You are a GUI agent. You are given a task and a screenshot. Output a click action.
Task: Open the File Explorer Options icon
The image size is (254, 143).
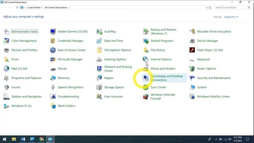pyautogui.click(x=99, y=50)
